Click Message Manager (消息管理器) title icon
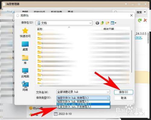 [4, 4]
